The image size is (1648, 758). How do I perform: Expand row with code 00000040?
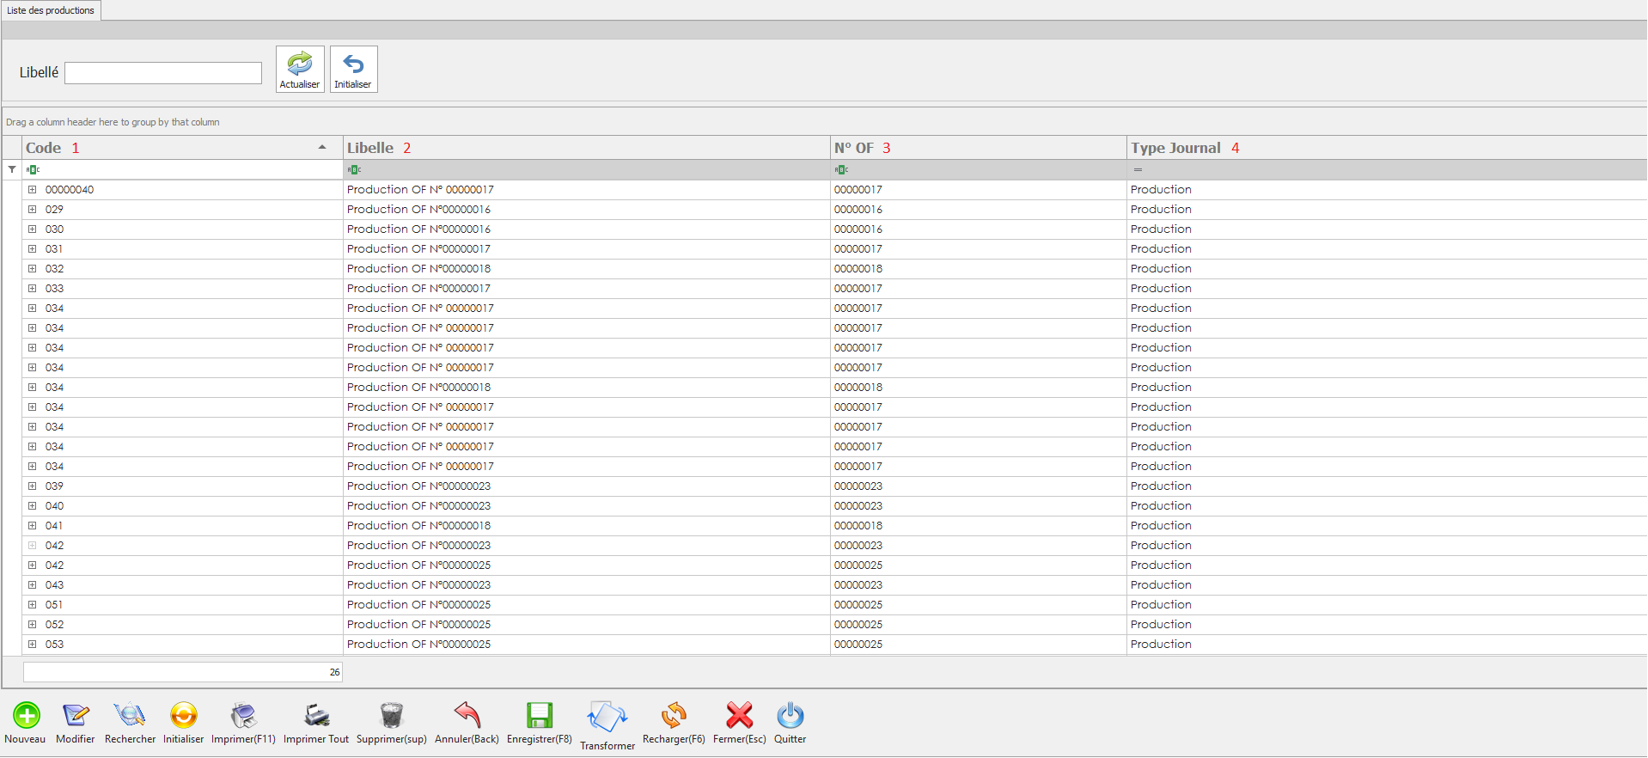click(x=33, y=190)
